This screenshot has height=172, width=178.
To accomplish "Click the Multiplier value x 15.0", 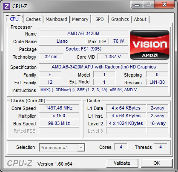I will click(x=59, y=116).
